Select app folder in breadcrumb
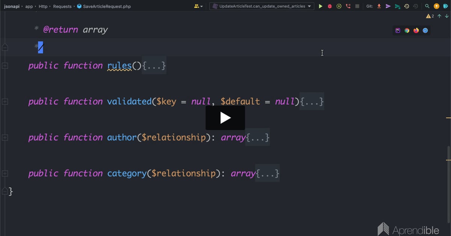Image resolution: width=451 pixels, height=236 pixels. coord(29,6)
